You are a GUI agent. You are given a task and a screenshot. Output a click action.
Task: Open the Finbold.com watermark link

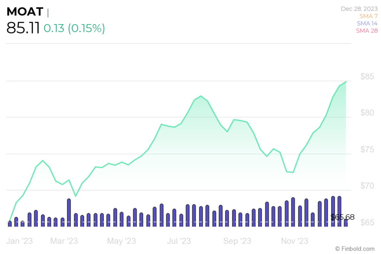(355, 248)
